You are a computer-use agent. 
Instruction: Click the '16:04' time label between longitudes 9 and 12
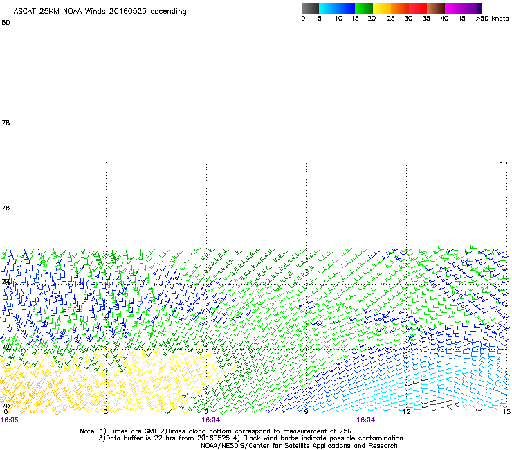coord(366,420)
